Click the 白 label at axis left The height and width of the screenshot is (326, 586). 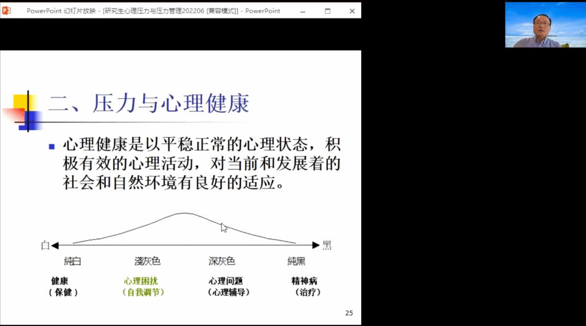pos(45,245)
